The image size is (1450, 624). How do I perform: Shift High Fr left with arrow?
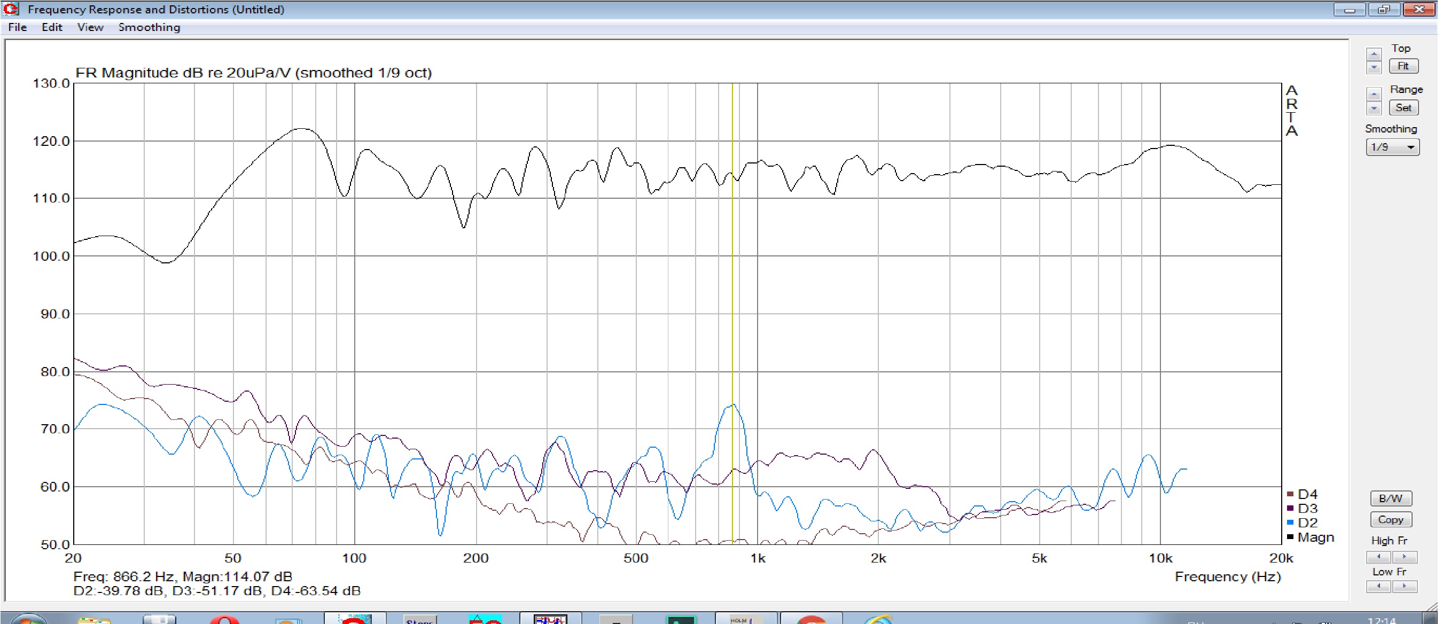click(1378, 557)
